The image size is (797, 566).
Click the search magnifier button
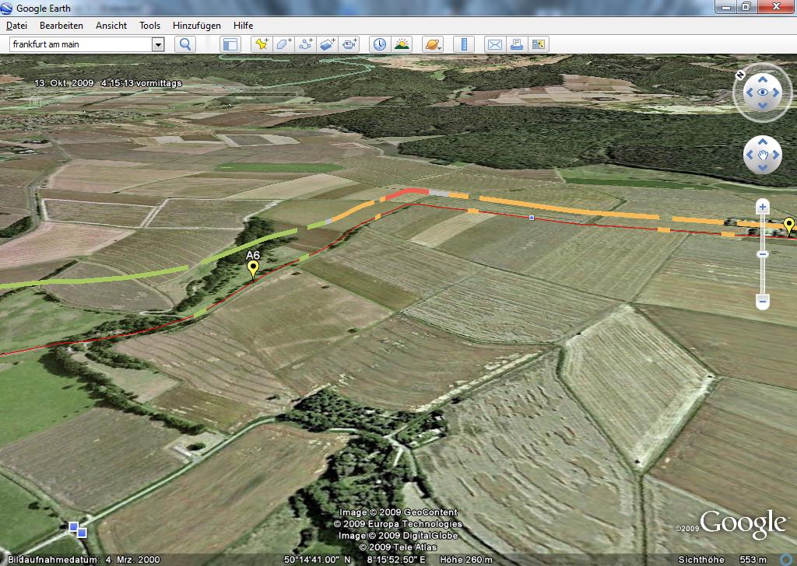pyautogui.click(x=185, y=44)
